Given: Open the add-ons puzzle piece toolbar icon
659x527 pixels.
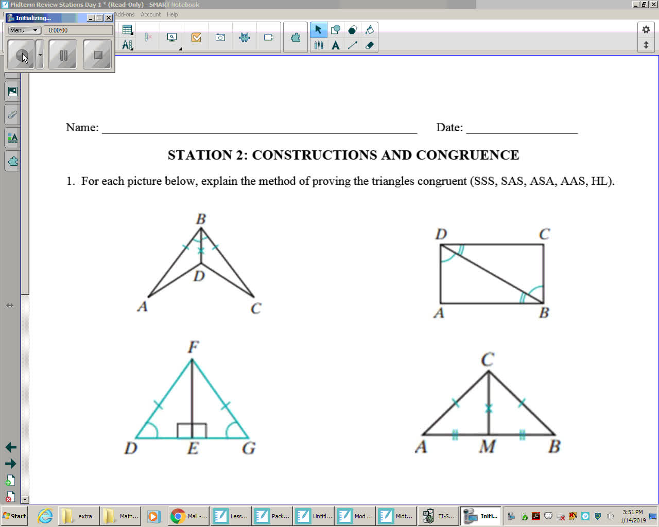Looking at the screenshot, I should pos(296,37).
